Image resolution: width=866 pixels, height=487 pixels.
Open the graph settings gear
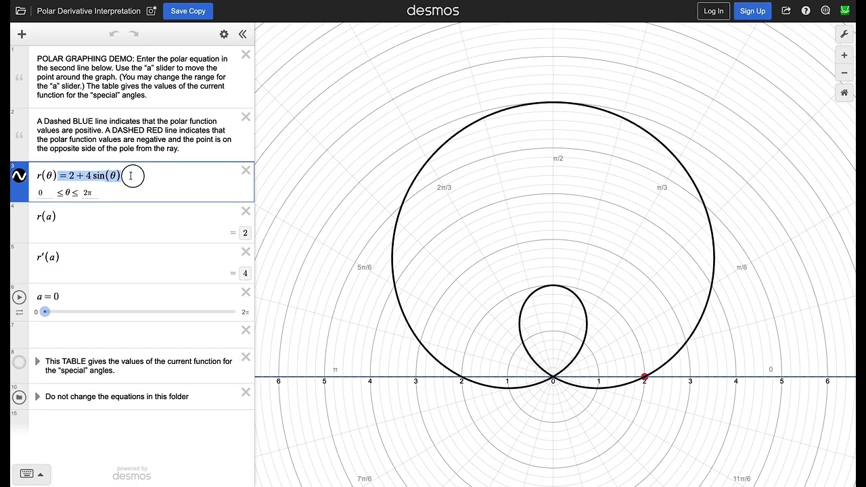tap(224, 34)
